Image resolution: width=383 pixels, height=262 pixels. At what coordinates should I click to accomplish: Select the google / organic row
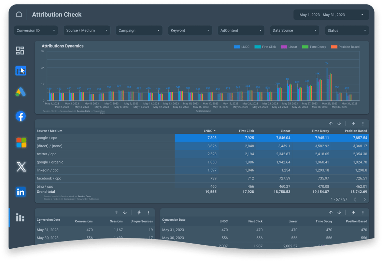click(202, 162)
